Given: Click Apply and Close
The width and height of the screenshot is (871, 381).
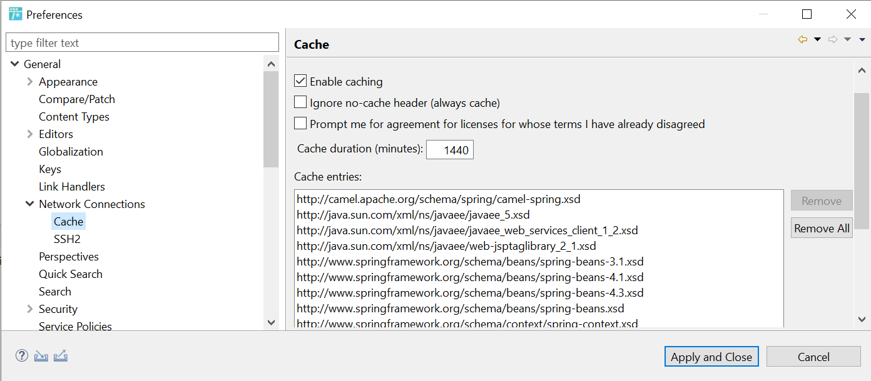Looking at the screenshot, I should point(711,357).
